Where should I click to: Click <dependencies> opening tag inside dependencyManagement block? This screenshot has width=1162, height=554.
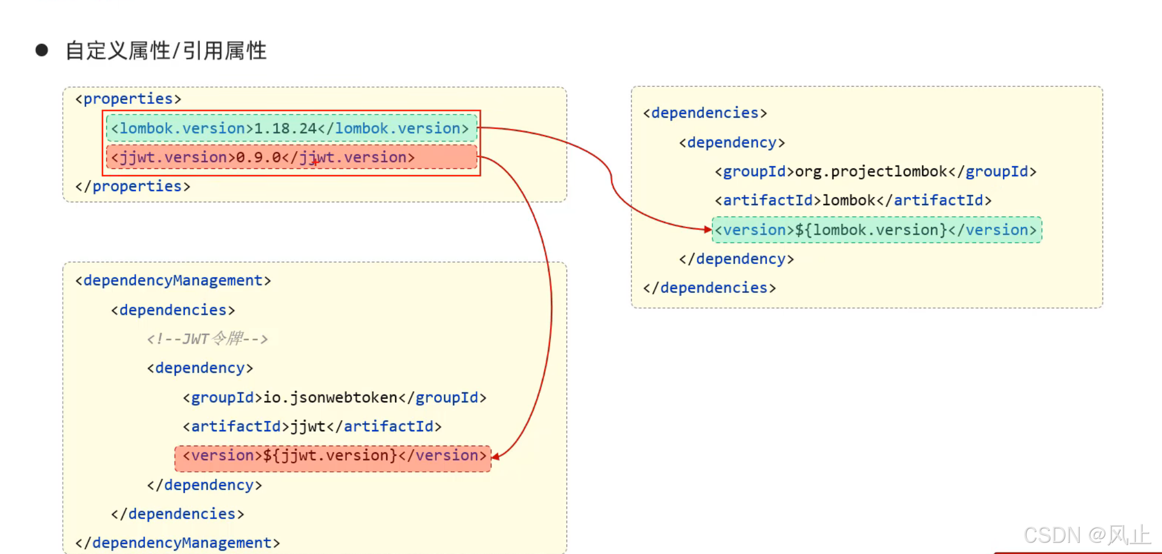pos(173,310)
